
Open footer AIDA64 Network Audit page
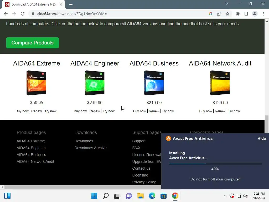click(x=35, y=162)
